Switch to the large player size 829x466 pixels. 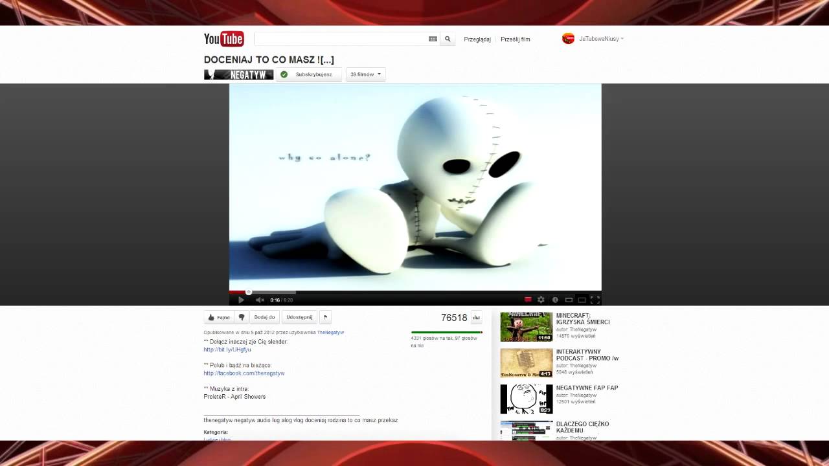[x=582, y=300]
